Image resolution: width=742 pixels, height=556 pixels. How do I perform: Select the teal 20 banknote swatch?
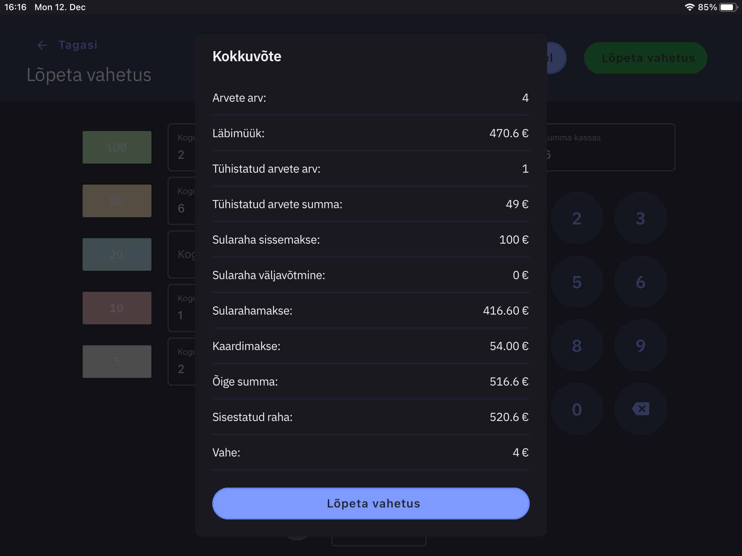(x=117, y=254)
